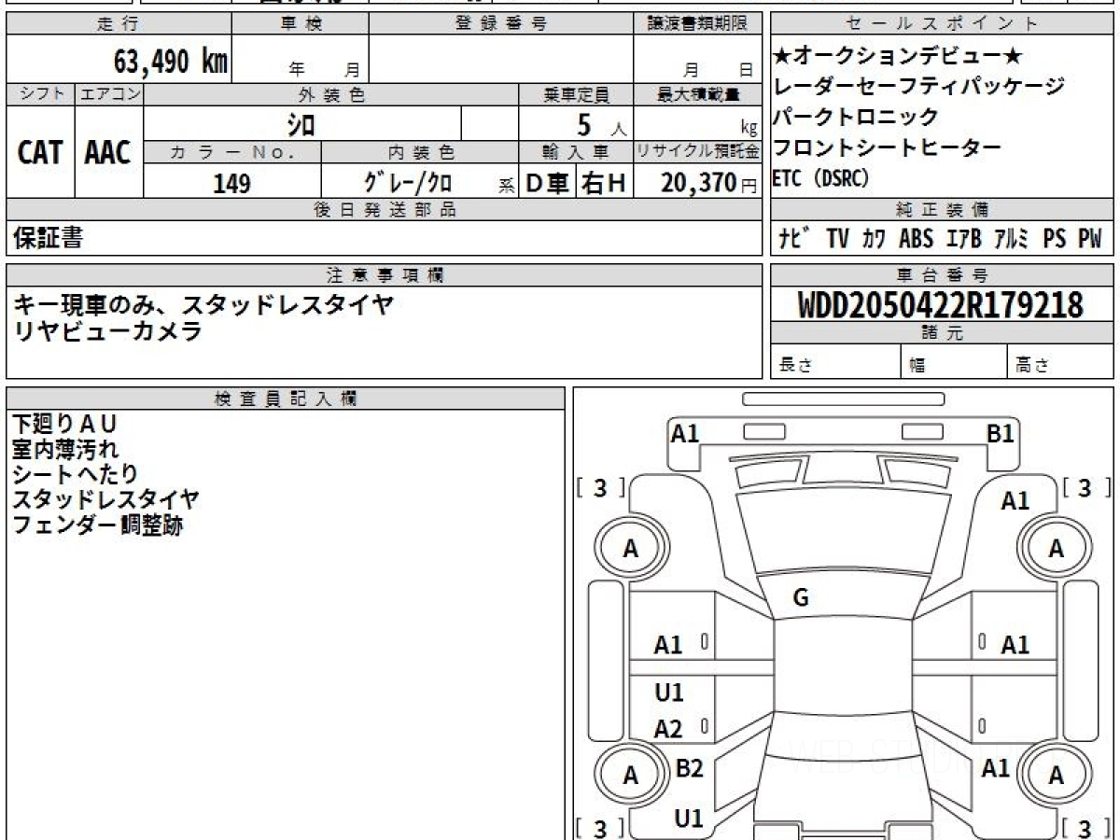
Task: Click the エアB equipment label
Action: [x=964, y=239]
